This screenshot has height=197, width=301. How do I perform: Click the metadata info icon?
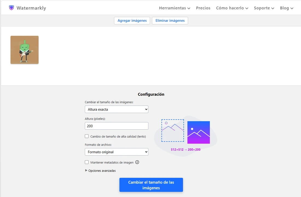click(137, 162)
